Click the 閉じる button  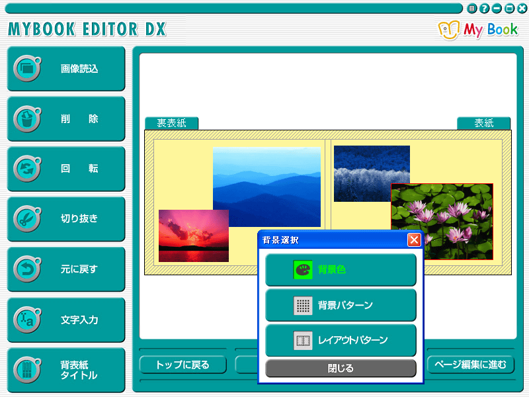tap(341, 368)
